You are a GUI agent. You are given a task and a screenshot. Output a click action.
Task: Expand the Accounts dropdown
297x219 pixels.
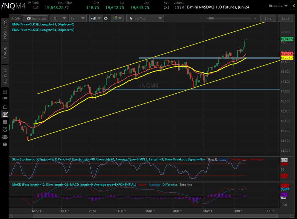click(278, 6)
